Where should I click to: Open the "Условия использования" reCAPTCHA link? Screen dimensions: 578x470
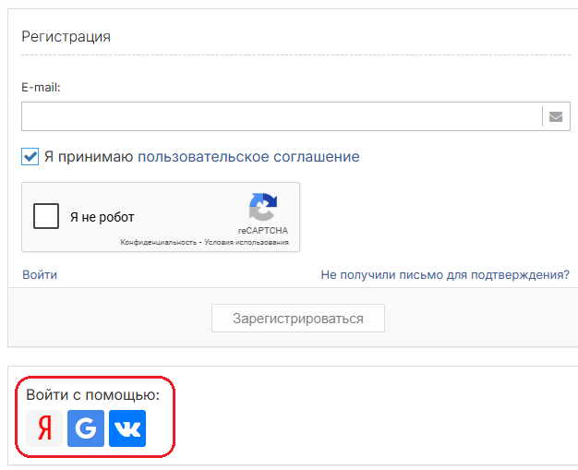tap(247, 242)
